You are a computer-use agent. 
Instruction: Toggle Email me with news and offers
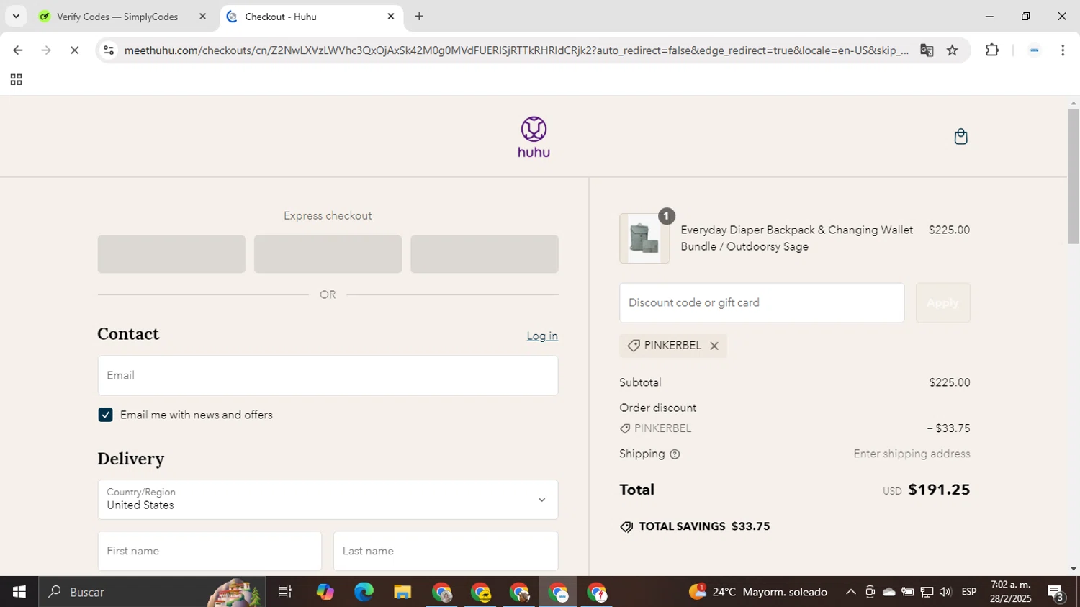[x=105, y=415]
